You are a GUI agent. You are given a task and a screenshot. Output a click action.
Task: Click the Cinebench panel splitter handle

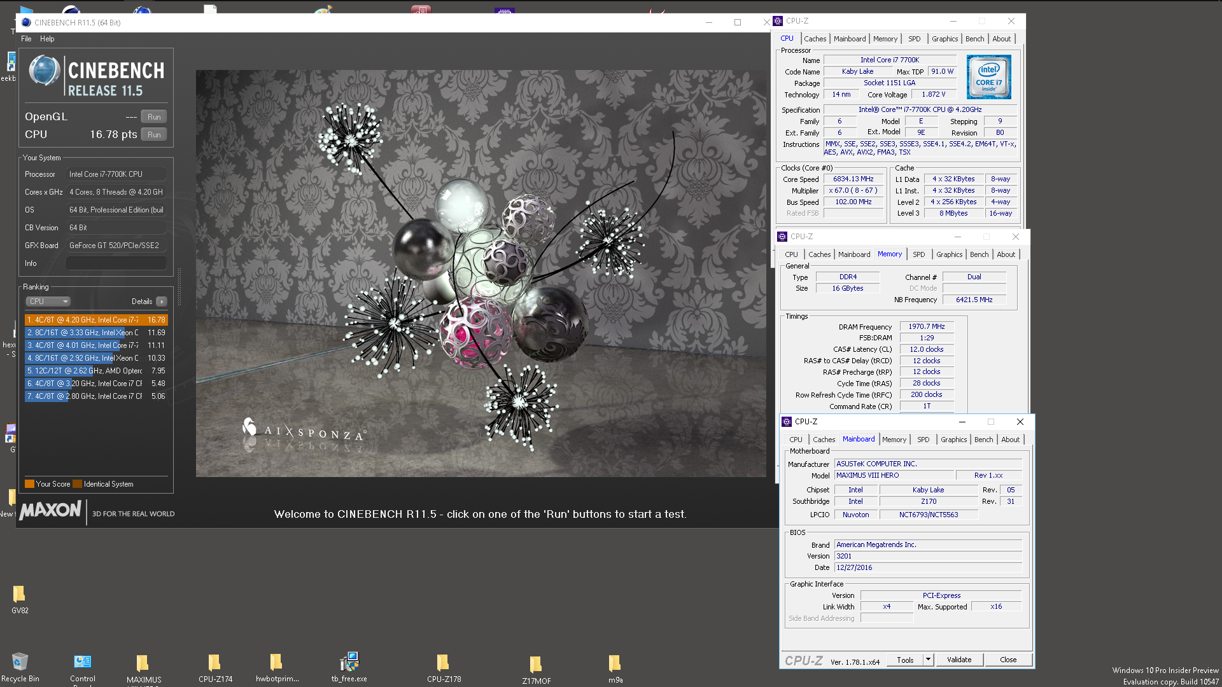pyautogui.click(x=179, y=286)
